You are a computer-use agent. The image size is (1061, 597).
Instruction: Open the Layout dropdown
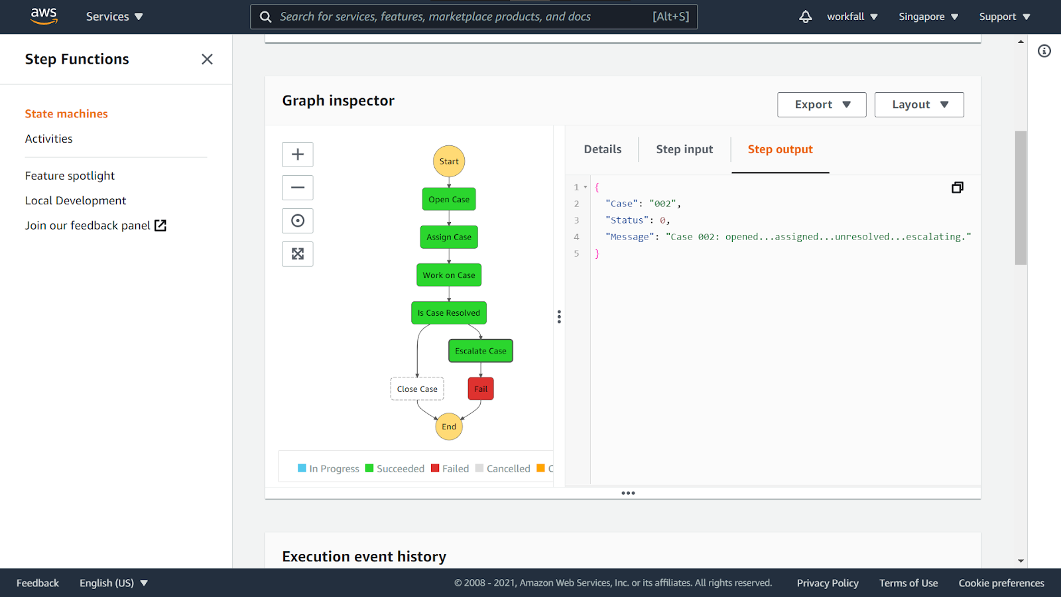[919, 105]
